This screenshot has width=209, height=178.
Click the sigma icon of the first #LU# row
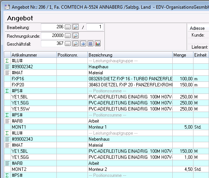tap(7, 61)
